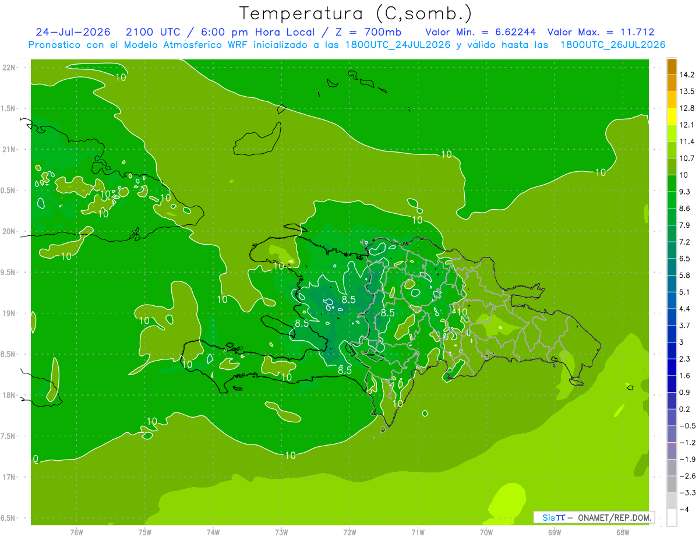Viewport: 699px width, 540px height.
Task: Click "Valor Min. = 6.62244" readout
Action: point(481,32)
